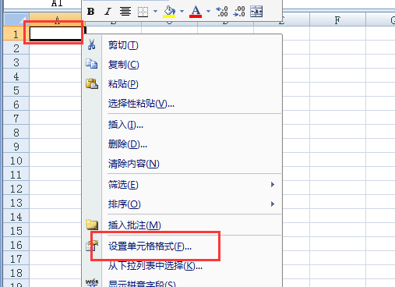Expand the 筛选(E) submenu arrow
Screen dimensions: 395x287
pyautogui.click(x=273, y=185)
